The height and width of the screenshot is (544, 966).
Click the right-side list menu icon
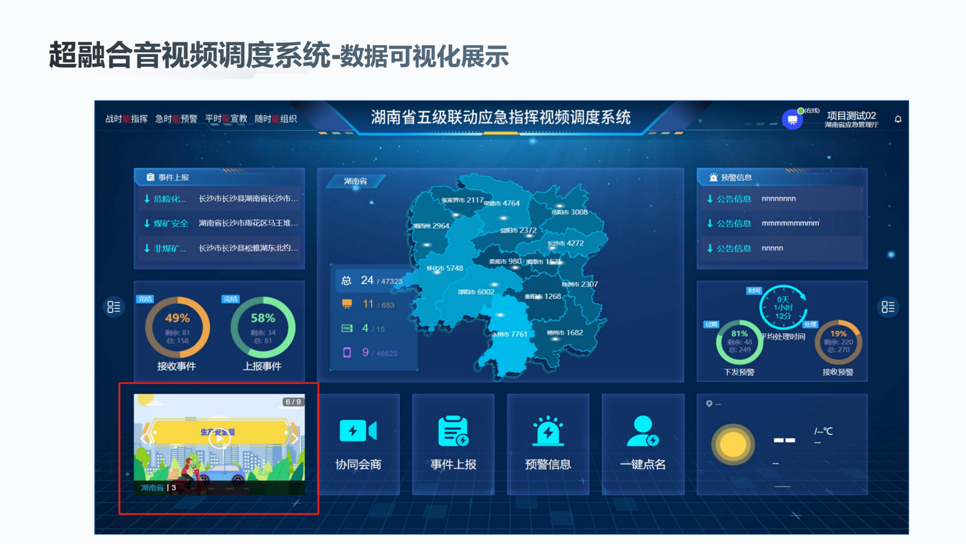[888, 307]
